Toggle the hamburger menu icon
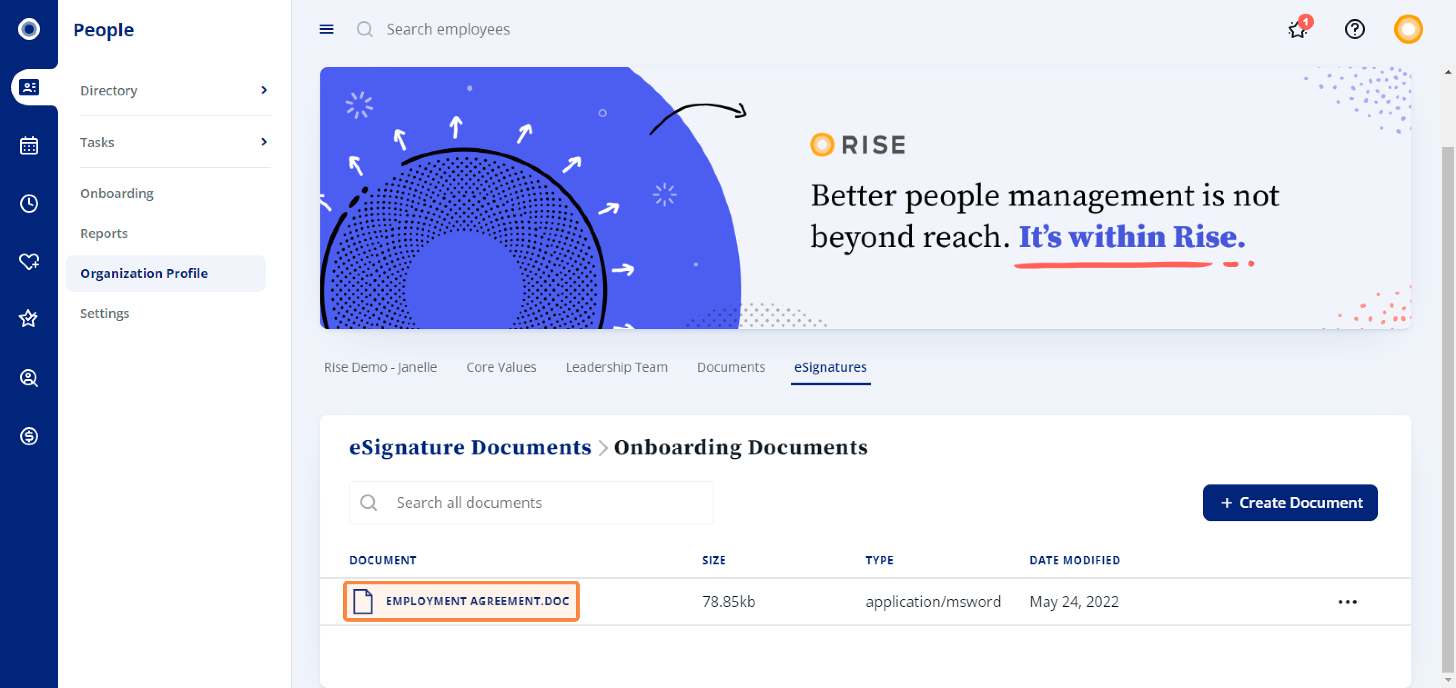The height and width of the screenshot is (688, 1456). tap(327, 29)
